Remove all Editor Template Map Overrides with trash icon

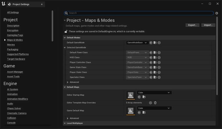pos(155,103)
